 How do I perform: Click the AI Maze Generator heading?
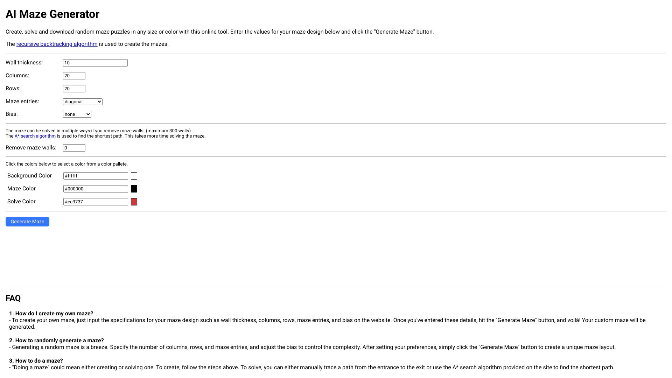coord(52,14)
